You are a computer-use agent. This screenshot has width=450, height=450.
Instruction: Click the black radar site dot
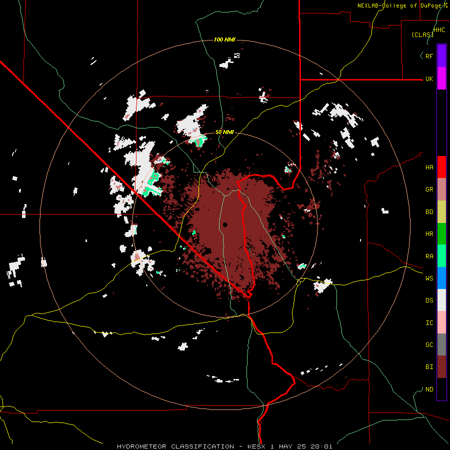(x=225, y=224)
